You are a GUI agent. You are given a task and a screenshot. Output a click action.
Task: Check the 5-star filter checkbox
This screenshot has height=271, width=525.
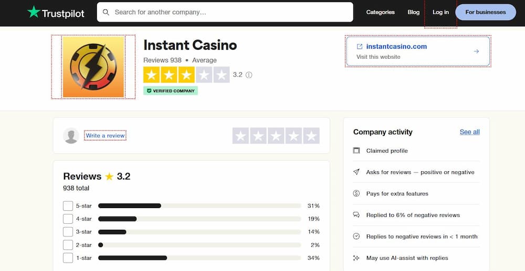click(x=68, y=206)
